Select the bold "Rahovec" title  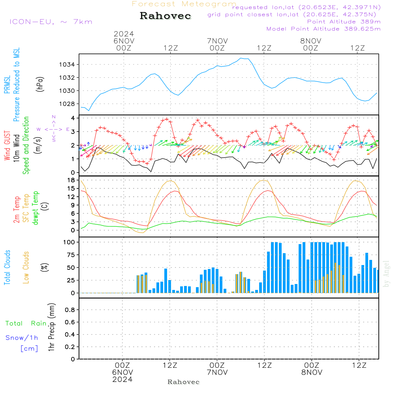[x=166, y=16]
